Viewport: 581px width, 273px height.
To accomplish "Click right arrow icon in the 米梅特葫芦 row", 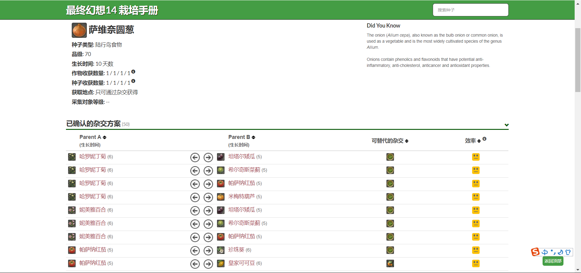I will tap(208, 197).
